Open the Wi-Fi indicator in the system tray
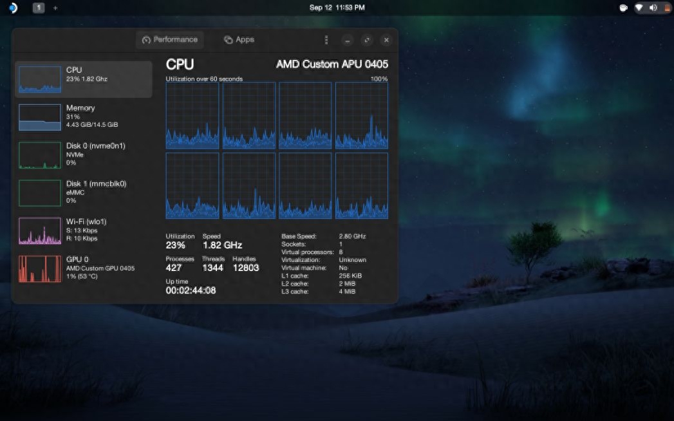The width and height of the screenshot is (674, 421). (639, 8)
